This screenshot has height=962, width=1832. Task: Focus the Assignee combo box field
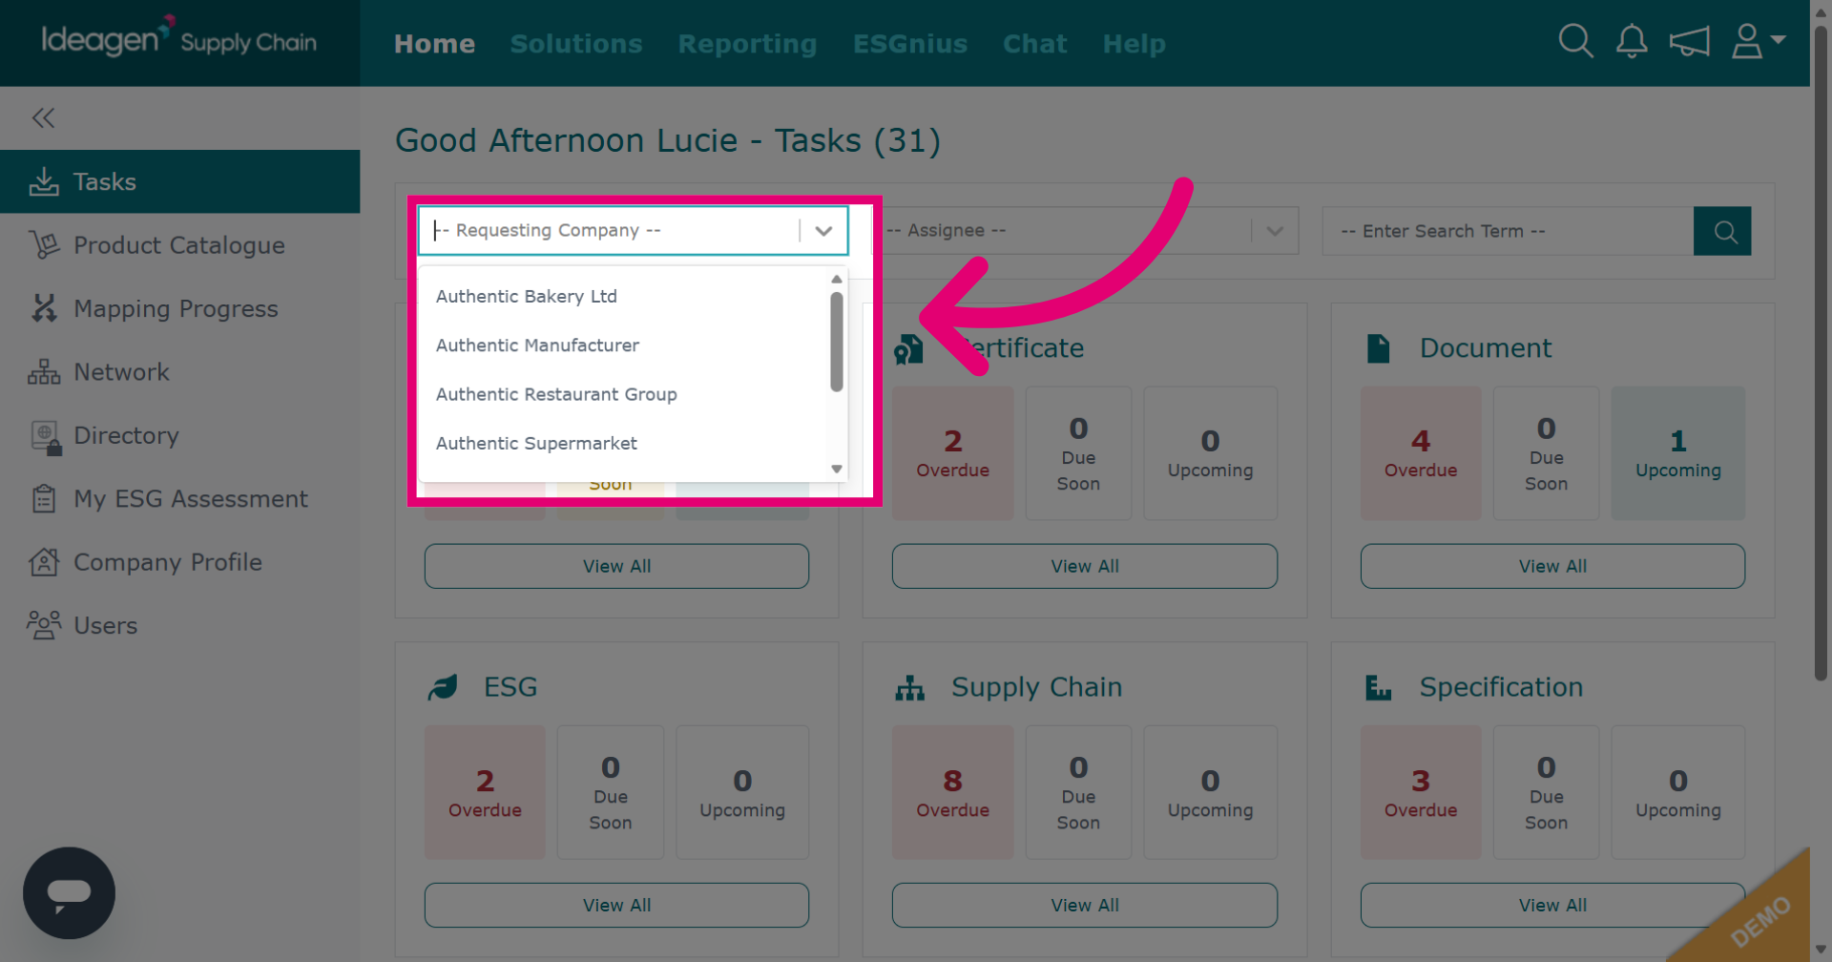pyautogui.click(x=1086, y=231)
